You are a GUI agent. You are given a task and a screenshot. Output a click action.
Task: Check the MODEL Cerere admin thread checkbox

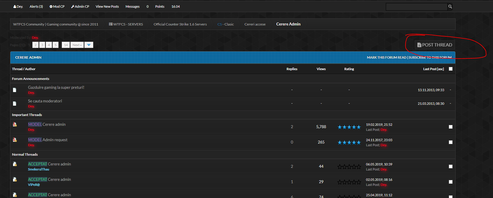pos(451,127)
